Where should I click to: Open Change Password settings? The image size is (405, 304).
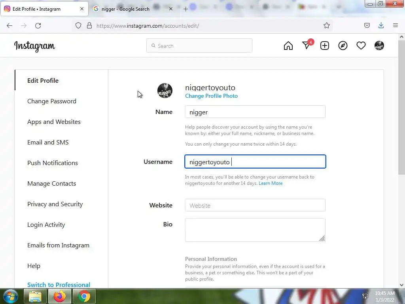point(52,101)
